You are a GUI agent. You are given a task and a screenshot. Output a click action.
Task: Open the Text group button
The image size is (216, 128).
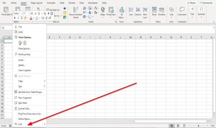pos(192,12)
